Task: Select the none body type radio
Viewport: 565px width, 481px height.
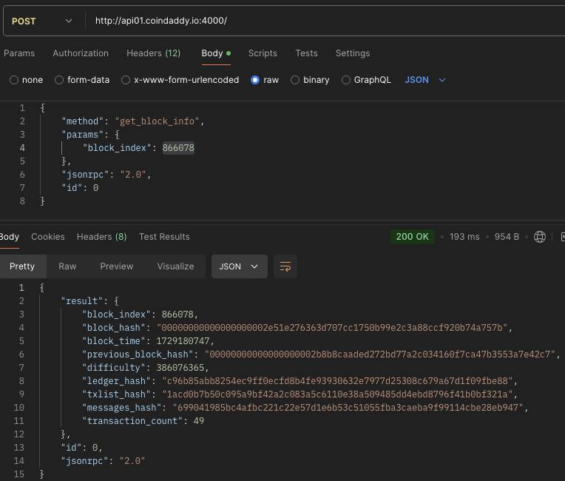Action: pos(14,80)
